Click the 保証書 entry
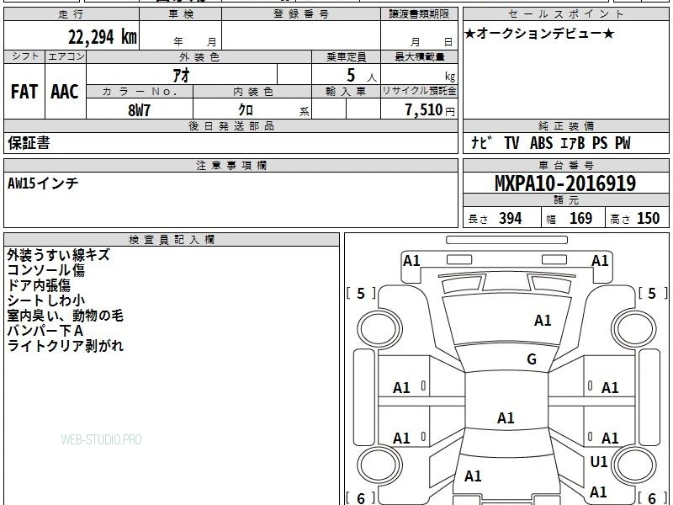 coord(29,143)
